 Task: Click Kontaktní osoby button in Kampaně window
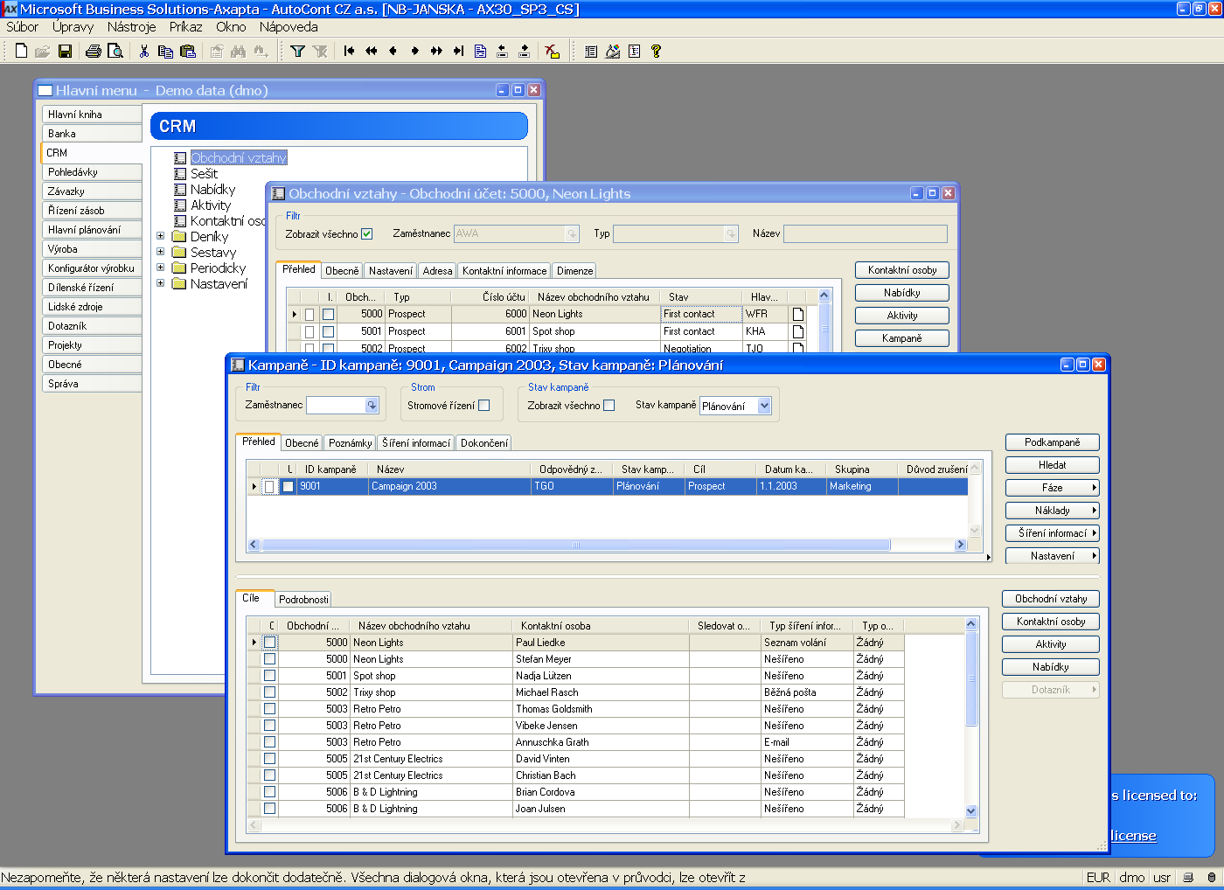pyautogui.click(x=1051, y=622)
